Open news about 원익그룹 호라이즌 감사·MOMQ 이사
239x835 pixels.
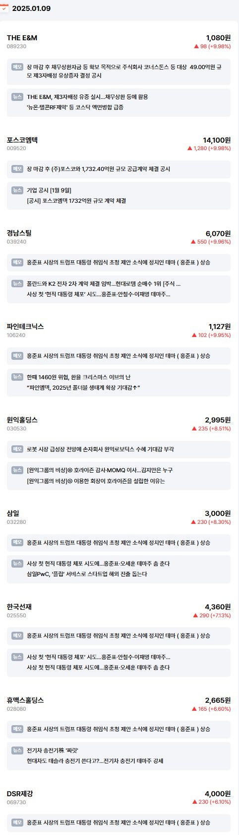[100, 470]
